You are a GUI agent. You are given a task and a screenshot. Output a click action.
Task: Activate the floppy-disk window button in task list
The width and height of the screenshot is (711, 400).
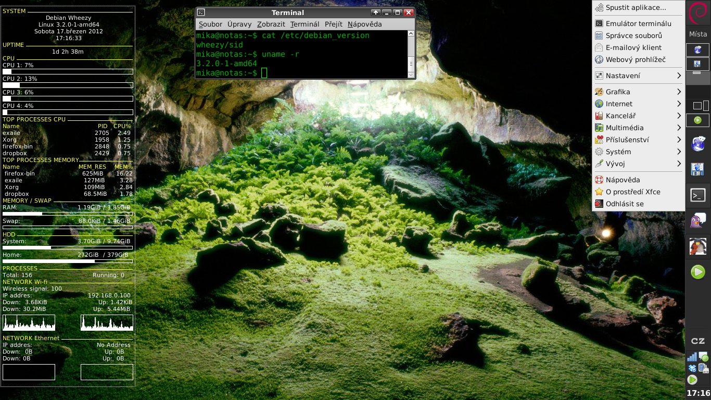[698, 65]
